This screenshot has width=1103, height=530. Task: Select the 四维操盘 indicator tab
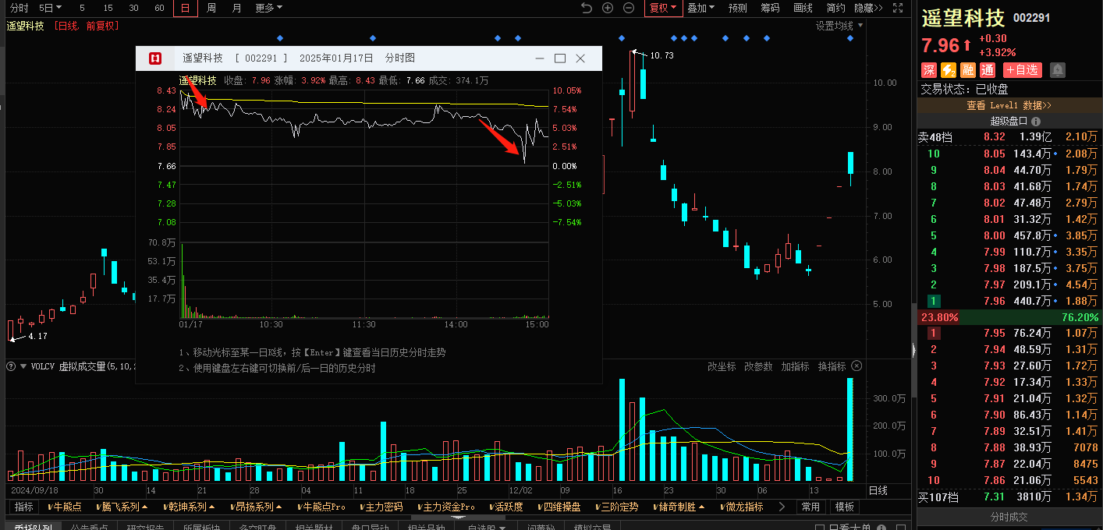pos(559,507)
